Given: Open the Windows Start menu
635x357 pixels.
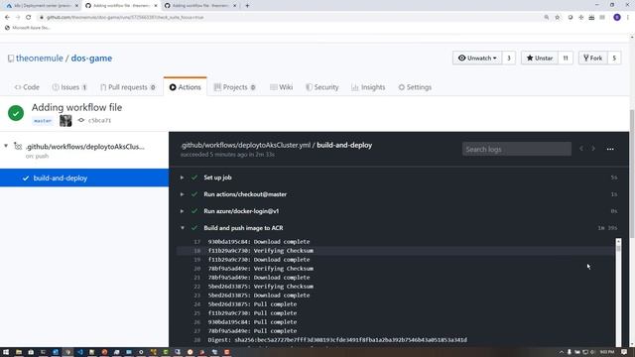Looking at the screenshot, I should 6,352.
